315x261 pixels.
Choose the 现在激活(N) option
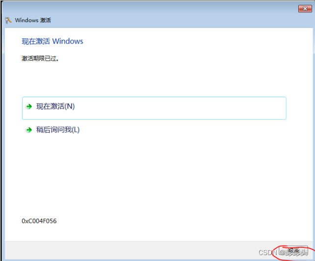pyautogui.click(x=154, y=108)
